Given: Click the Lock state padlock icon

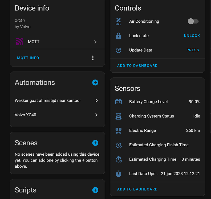Looking at the screenshot, I should point(119,36).
